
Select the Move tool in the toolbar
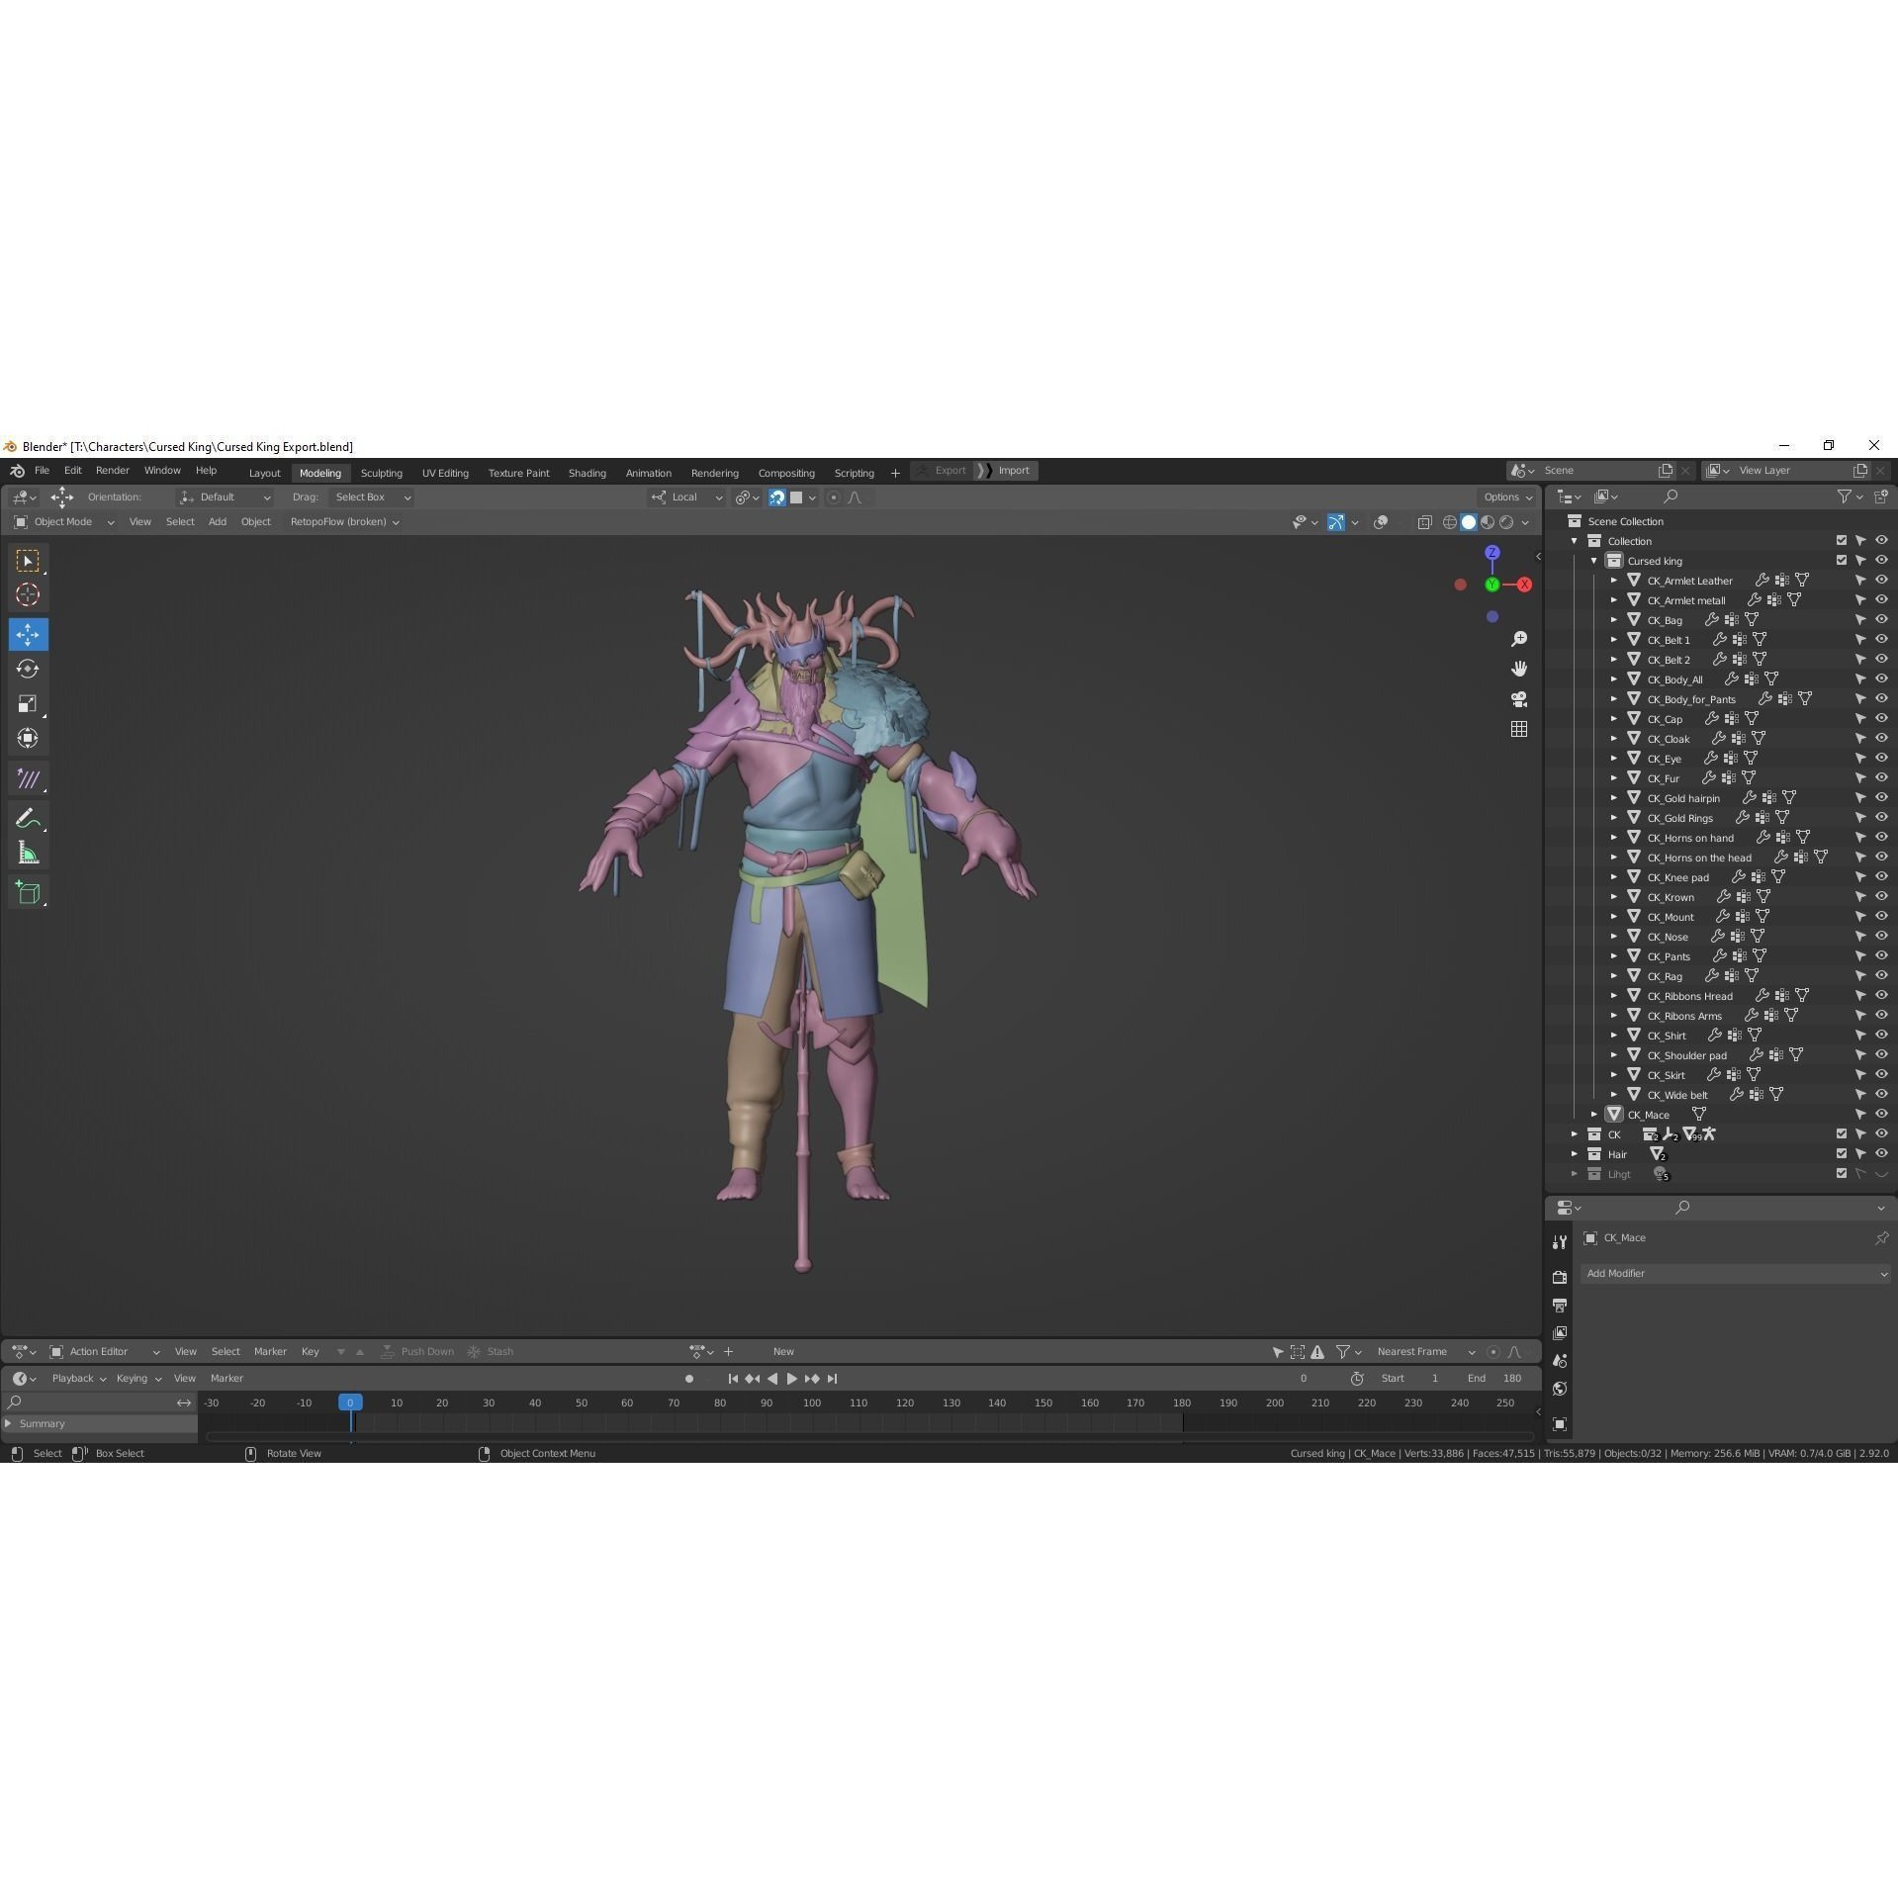coord(28,634)
